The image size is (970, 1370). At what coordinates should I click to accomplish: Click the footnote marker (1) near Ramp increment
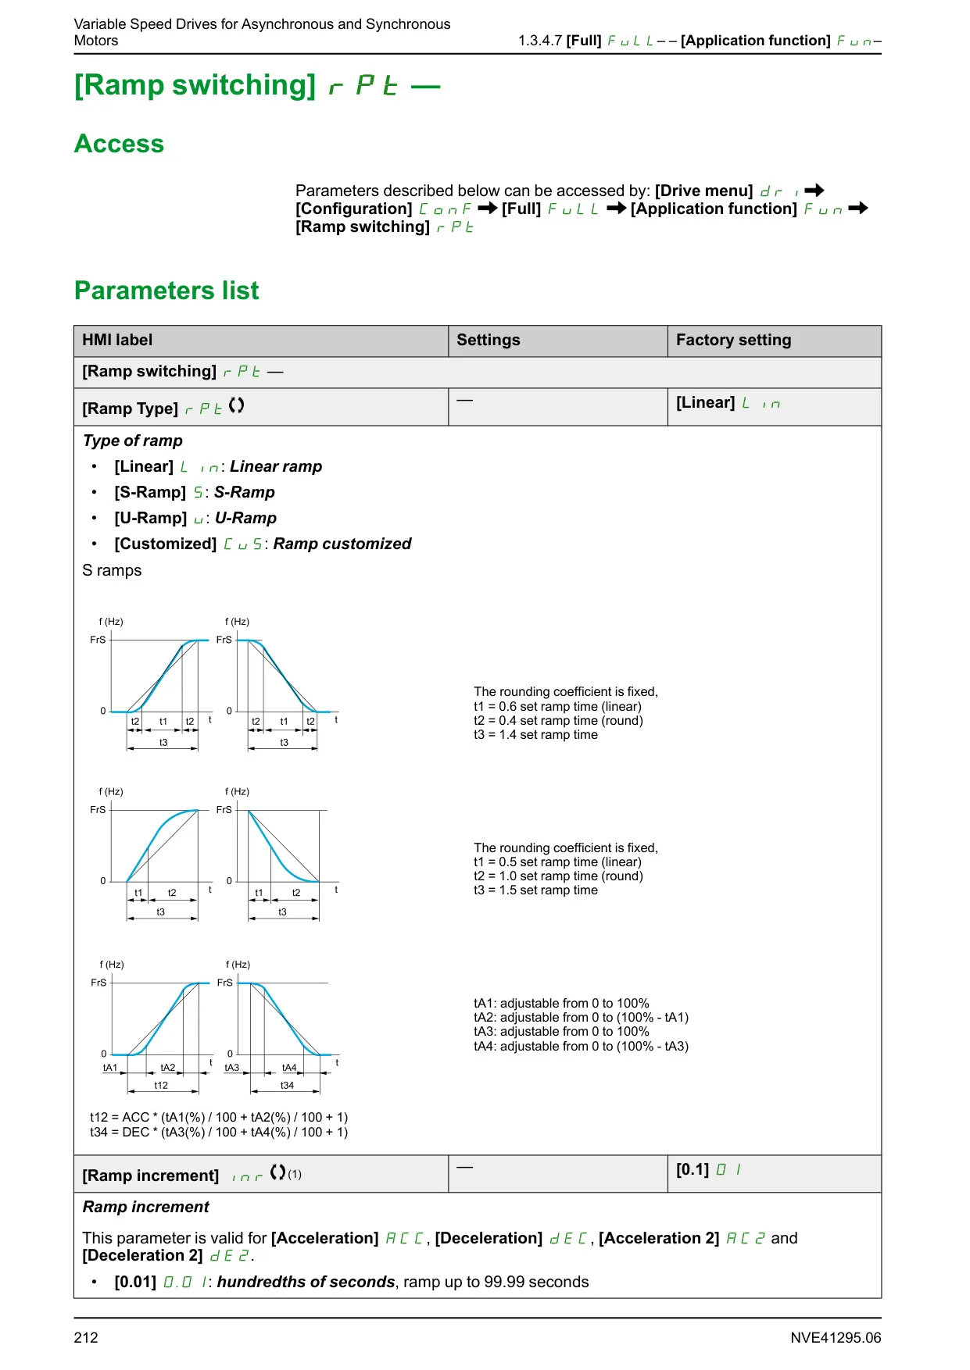pyautogui.click(x=295, y=1174)
